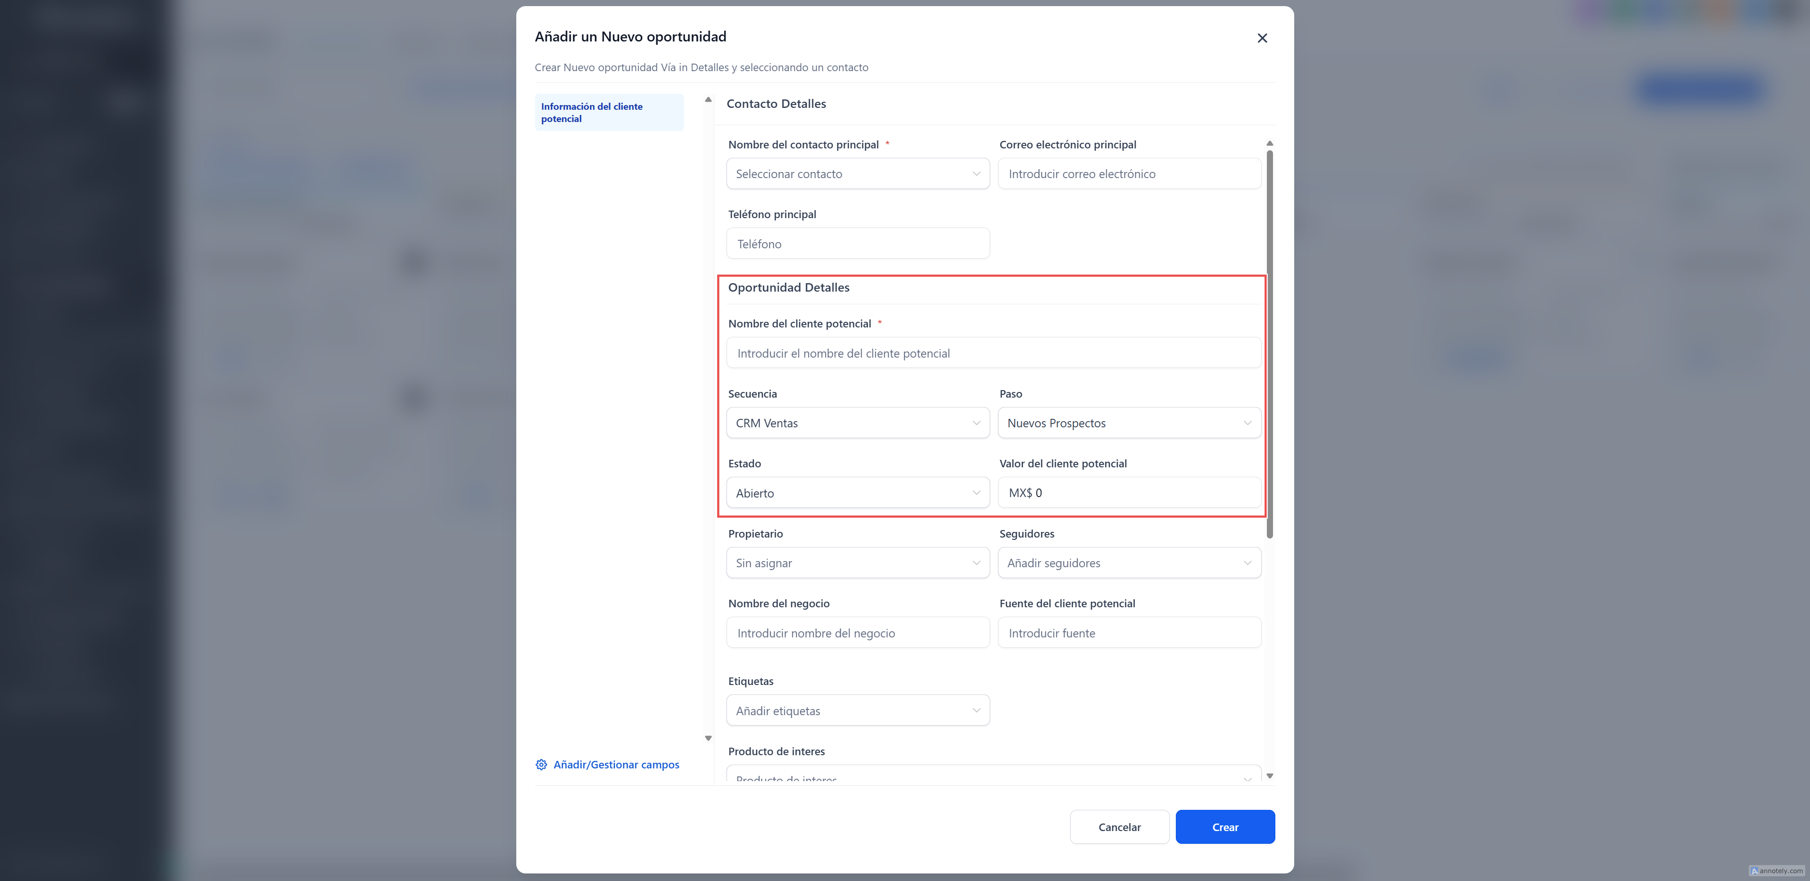Expand the Secuencia CRM Ventas dropdown

click(857, 423)
